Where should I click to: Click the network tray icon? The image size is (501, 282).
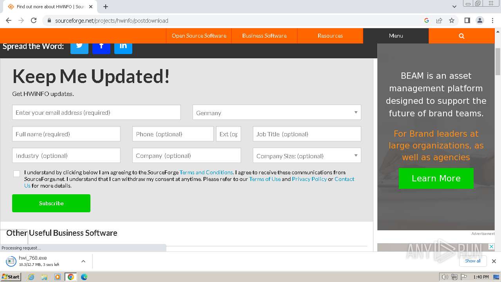point(454,277)
